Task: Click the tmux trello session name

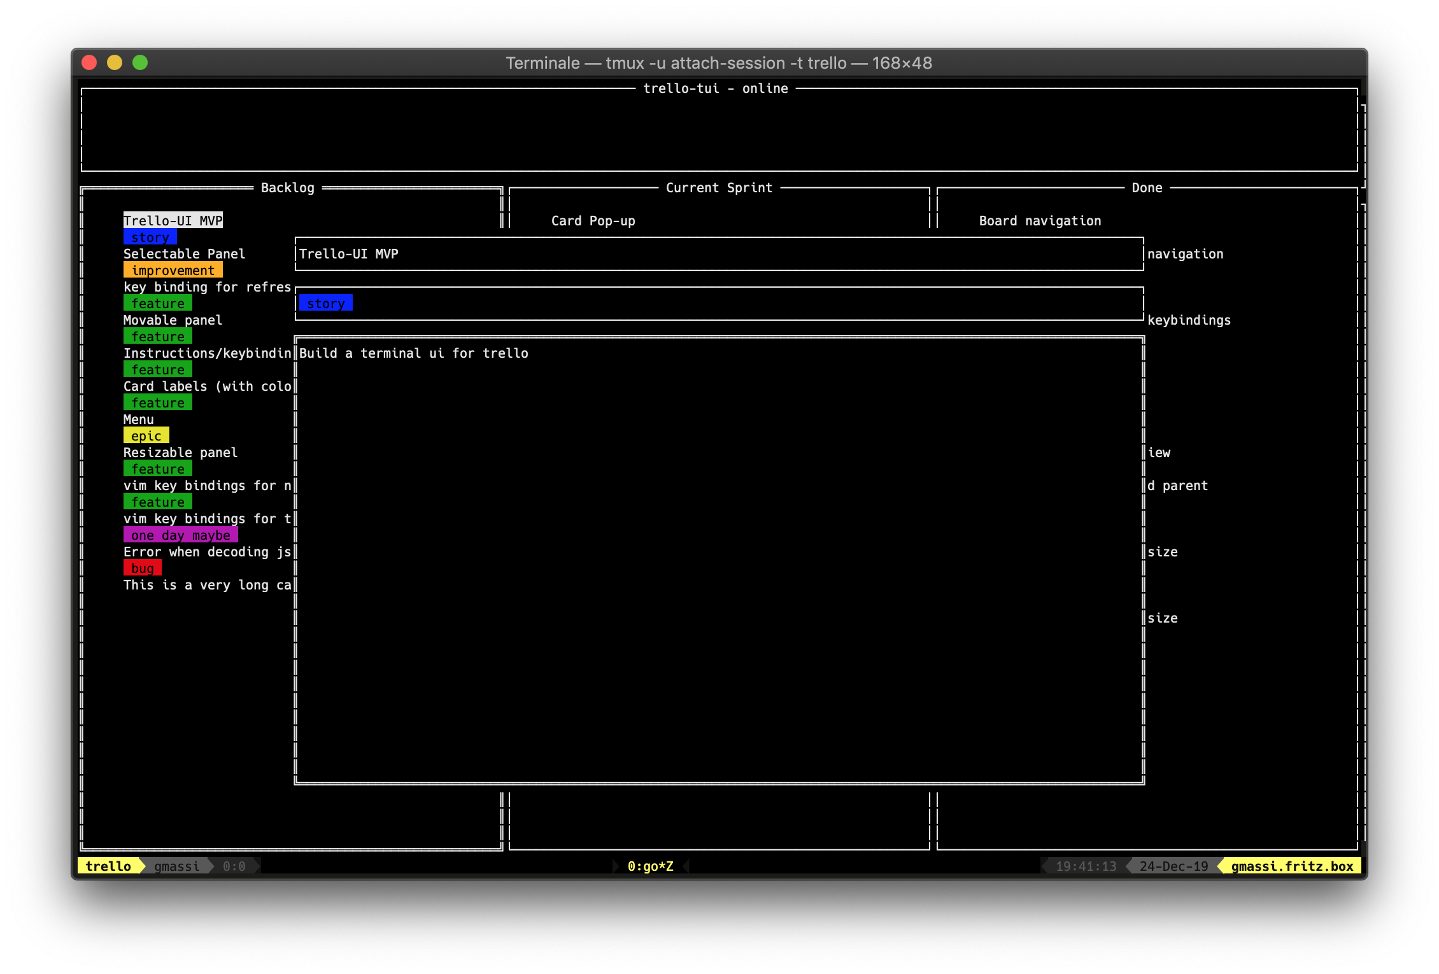Action: pyautogui.click(x=108, y=866)
